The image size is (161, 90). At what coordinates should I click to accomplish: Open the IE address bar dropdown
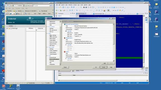[23, 5]
